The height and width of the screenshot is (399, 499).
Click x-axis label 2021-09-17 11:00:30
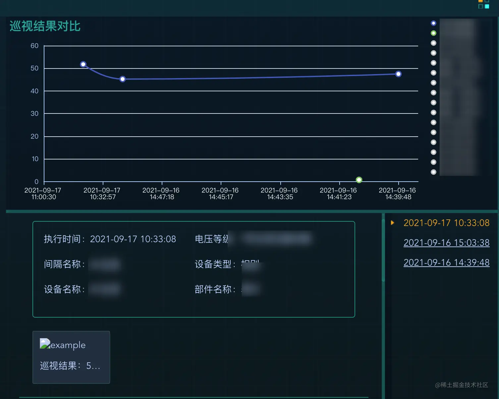tap(43, 194)
